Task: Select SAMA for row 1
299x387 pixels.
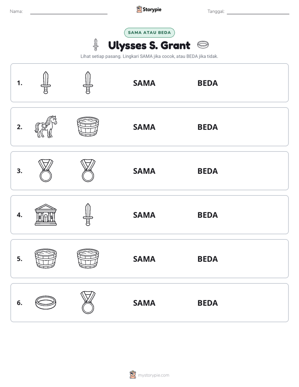Action: 144,83
